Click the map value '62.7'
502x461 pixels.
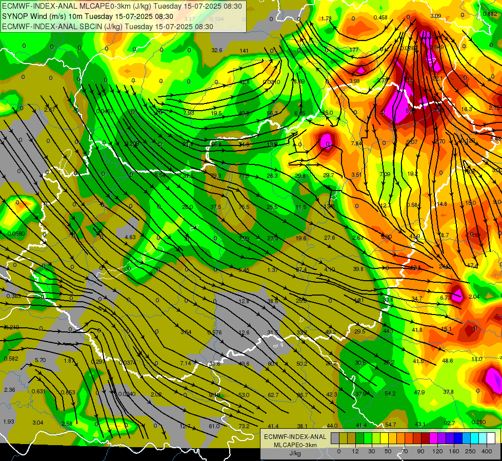click(x=273, y=395)
